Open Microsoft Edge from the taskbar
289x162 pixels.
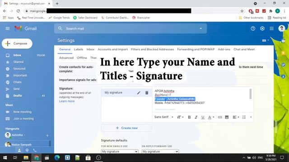57,157
